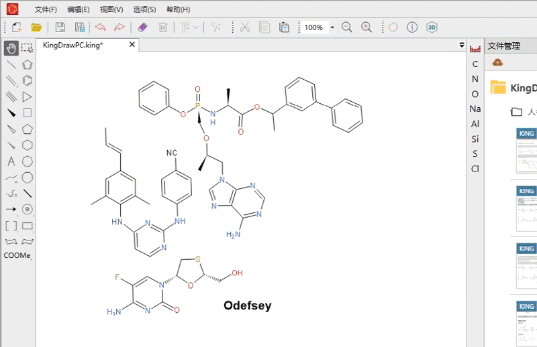Click the NC nitrile label on canvas
Screen dimensions: 537x347
tap(172, 153)
